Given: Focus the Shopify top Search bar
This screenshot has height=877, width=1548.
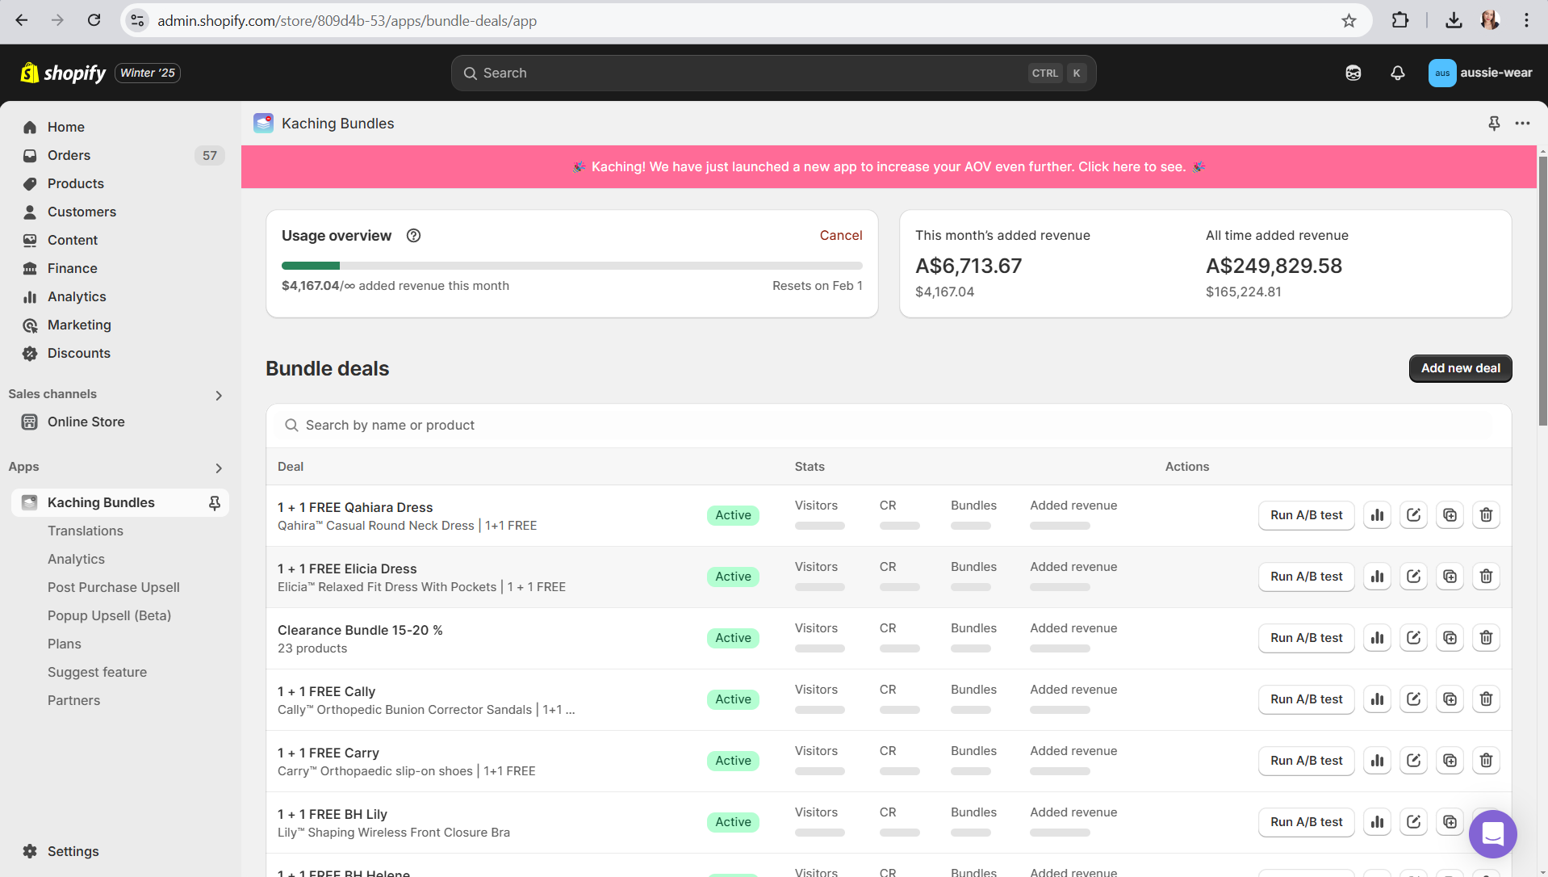Looking at the screenshot, I should click(x=773, y=73).
